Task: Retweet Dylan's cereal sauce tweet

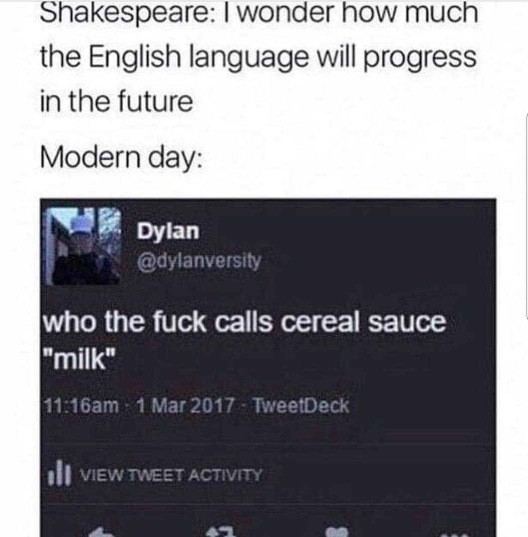Action: [x=221, y=532]
